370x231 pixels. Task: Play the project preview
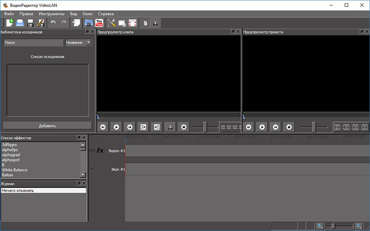[262, 127]
